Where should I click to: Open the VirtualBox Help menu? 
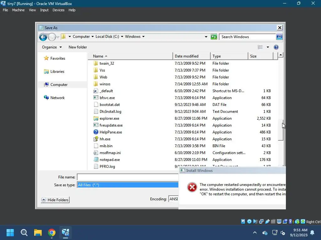click(x=72, y=10)
